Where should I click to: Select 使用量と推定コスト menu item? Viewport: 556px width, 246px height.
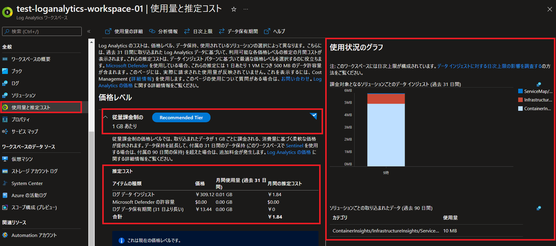[41, 107]
